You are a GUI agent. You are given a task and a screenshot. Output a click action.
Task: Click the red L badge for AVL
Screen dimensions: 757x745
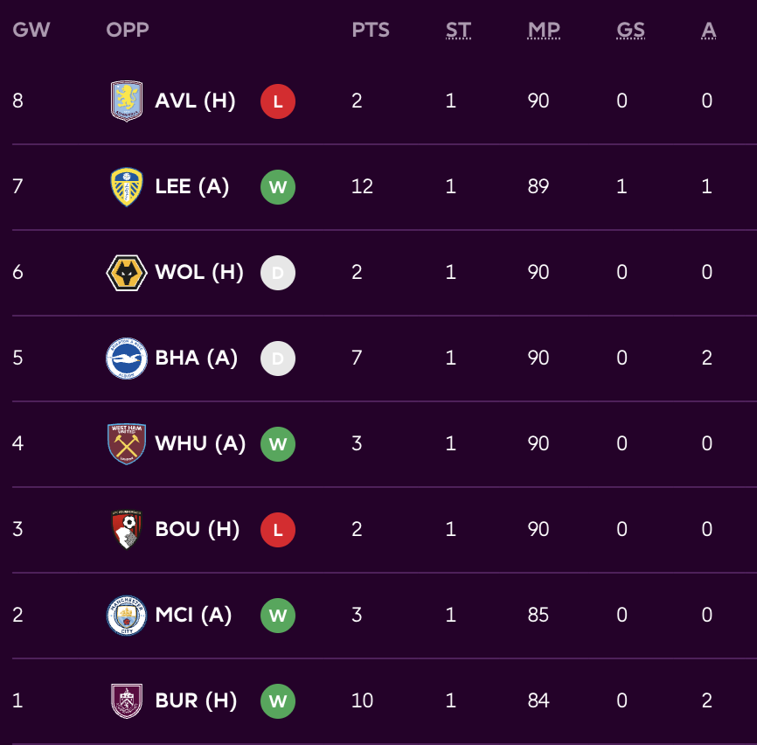[x=278, y=101]
